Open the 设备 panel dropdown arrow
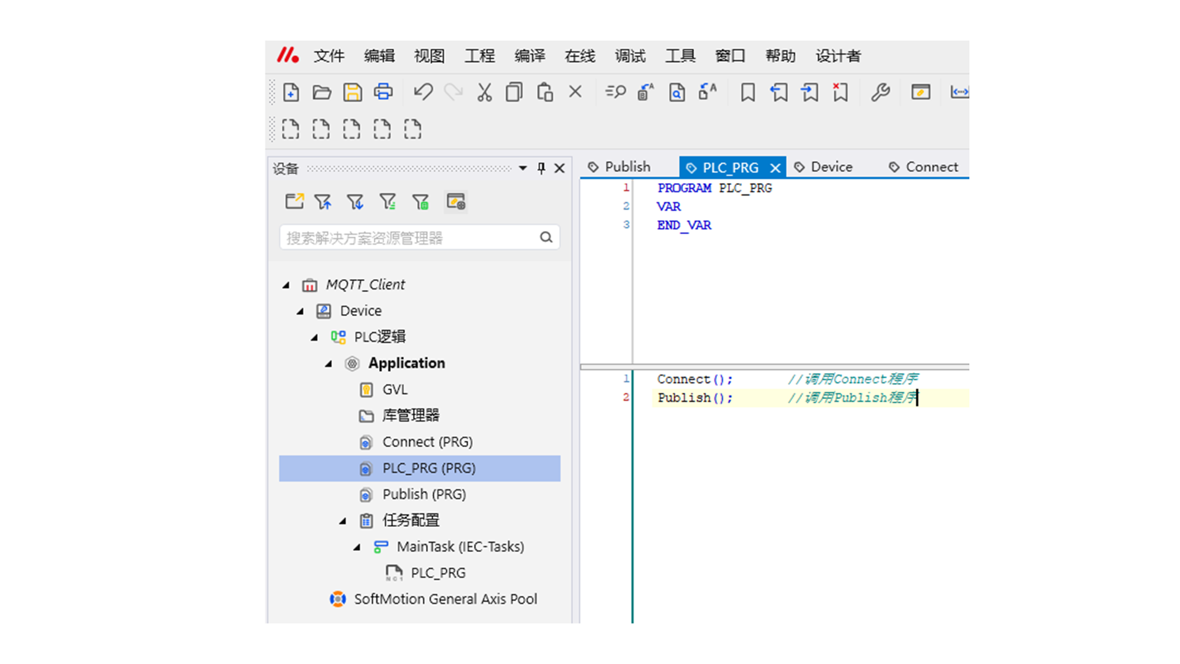The height and width of the screenshot is (664, 1180). [522, 168]
